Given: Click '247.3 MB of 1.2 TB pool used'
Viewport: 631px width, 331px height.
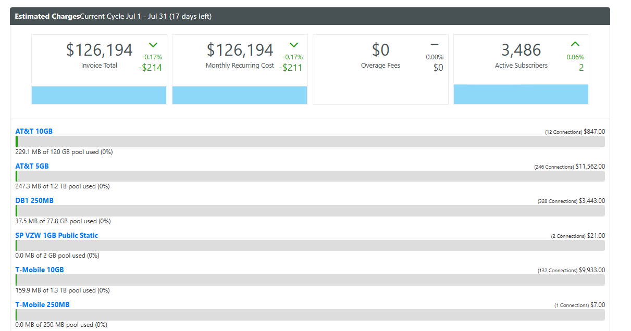Looking at the screenshot, I should tap(63, 186).
